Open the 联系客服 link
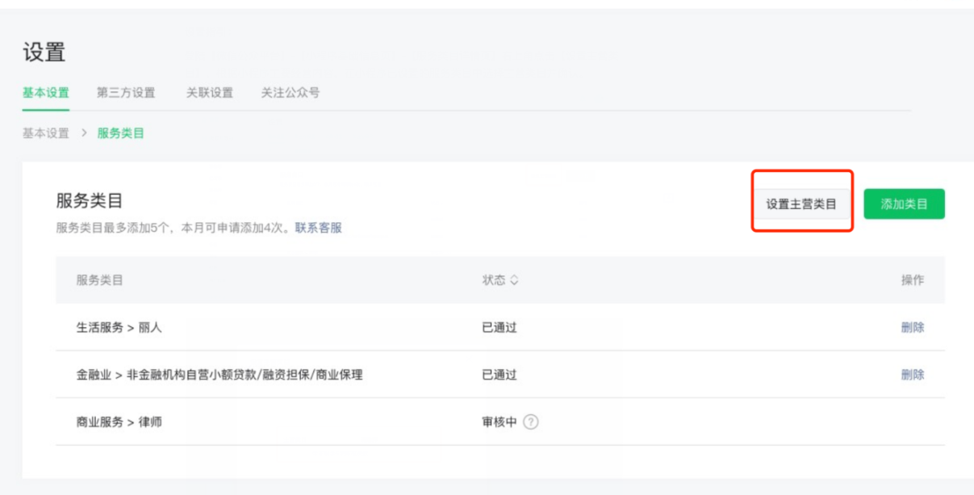This screenshot has height=495, width=974. click(x=318, y=228)
